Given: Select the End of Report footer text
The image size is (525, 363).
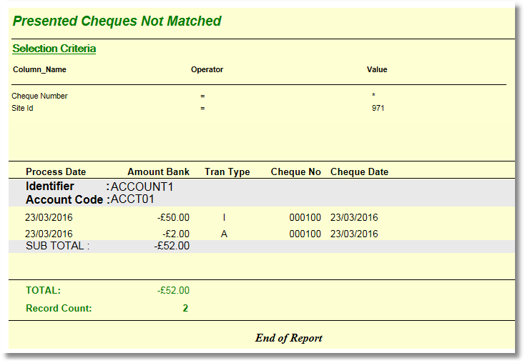Looking at the screenshot, I should (288, 338).
